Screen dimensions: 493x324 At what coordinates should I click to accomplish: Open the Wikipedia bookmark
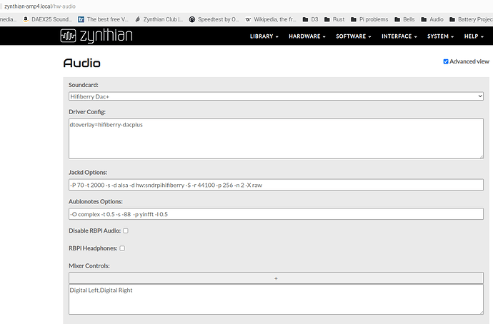[x=271, y=19]
